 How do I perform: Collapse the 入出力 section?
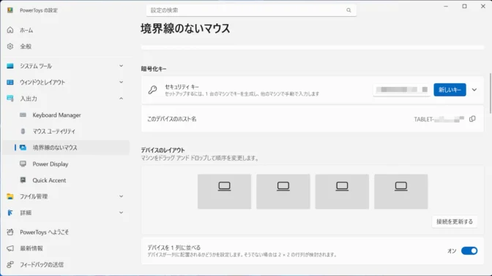(x=65, y=99)
